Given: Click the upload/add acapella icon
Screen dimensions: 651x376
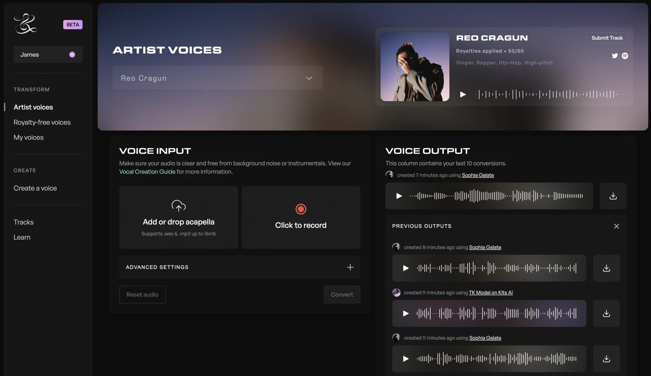Looking at the screenshot, I should coord(178,207).
